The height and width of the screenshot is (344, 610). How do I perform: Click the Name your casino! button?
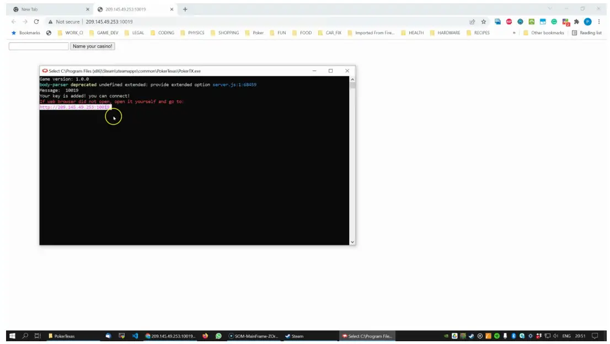point(93,46)
